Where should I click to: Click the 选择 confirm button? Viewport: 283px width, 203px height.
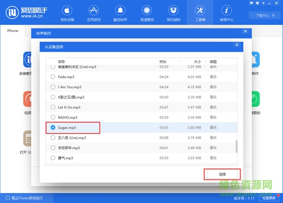(222, 174)
